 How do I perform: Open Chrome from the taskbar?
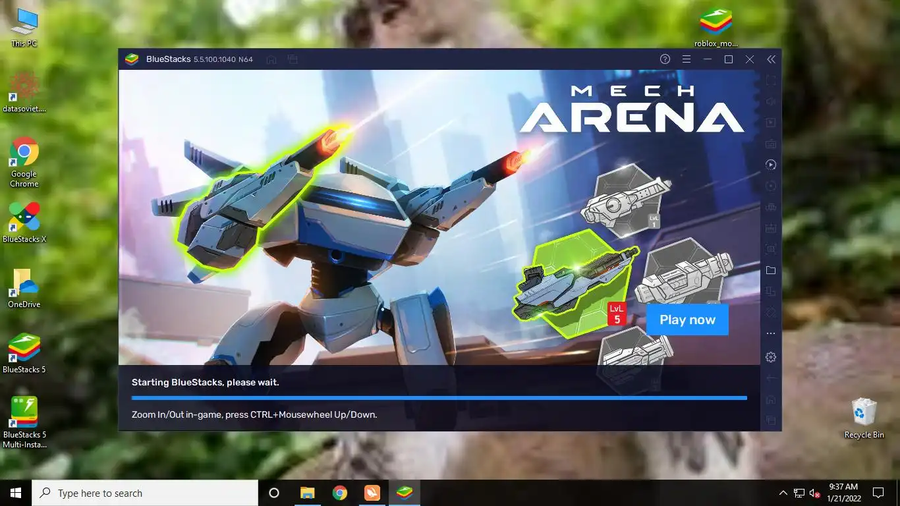click(339, 493)
